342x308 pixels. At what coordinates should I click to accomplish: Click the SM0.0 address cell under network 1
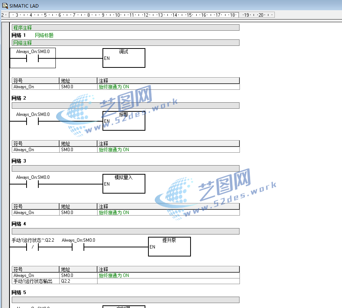(78, 87)
